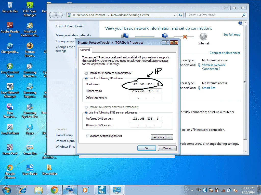Click in the IP address field
Screen dimensions: 261x195
(146, 84)
